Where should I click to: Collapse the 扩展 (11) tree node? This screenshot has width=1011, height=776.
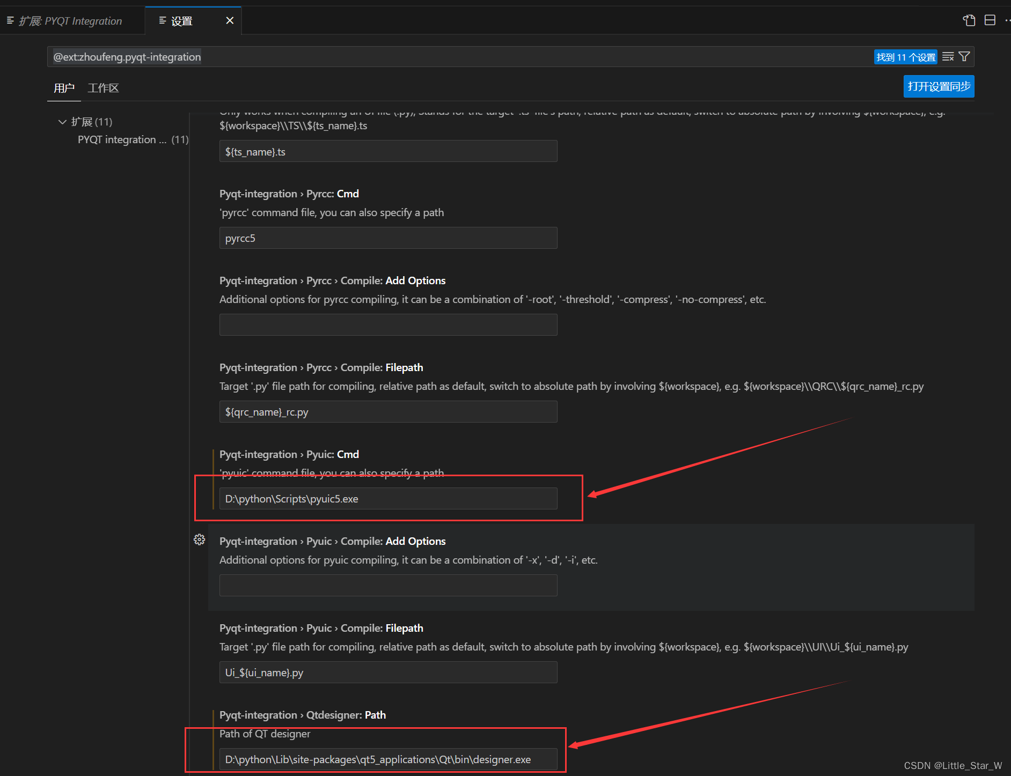62,122
